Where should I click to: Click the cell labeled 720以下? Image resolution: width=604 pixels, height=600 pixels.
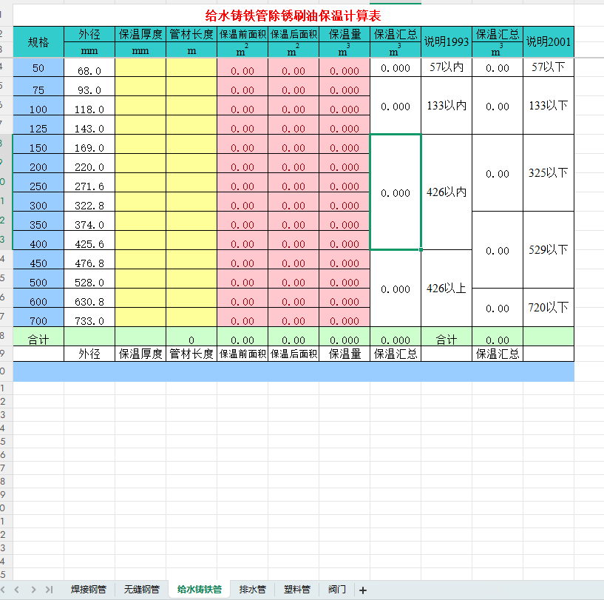(548, 307)
